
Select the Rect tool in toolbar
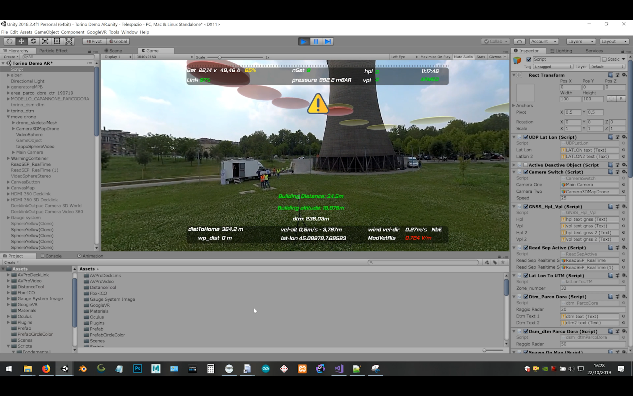coord(57,41)
